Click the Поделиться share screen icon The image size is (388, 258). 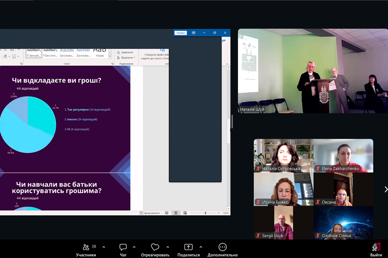188,247
